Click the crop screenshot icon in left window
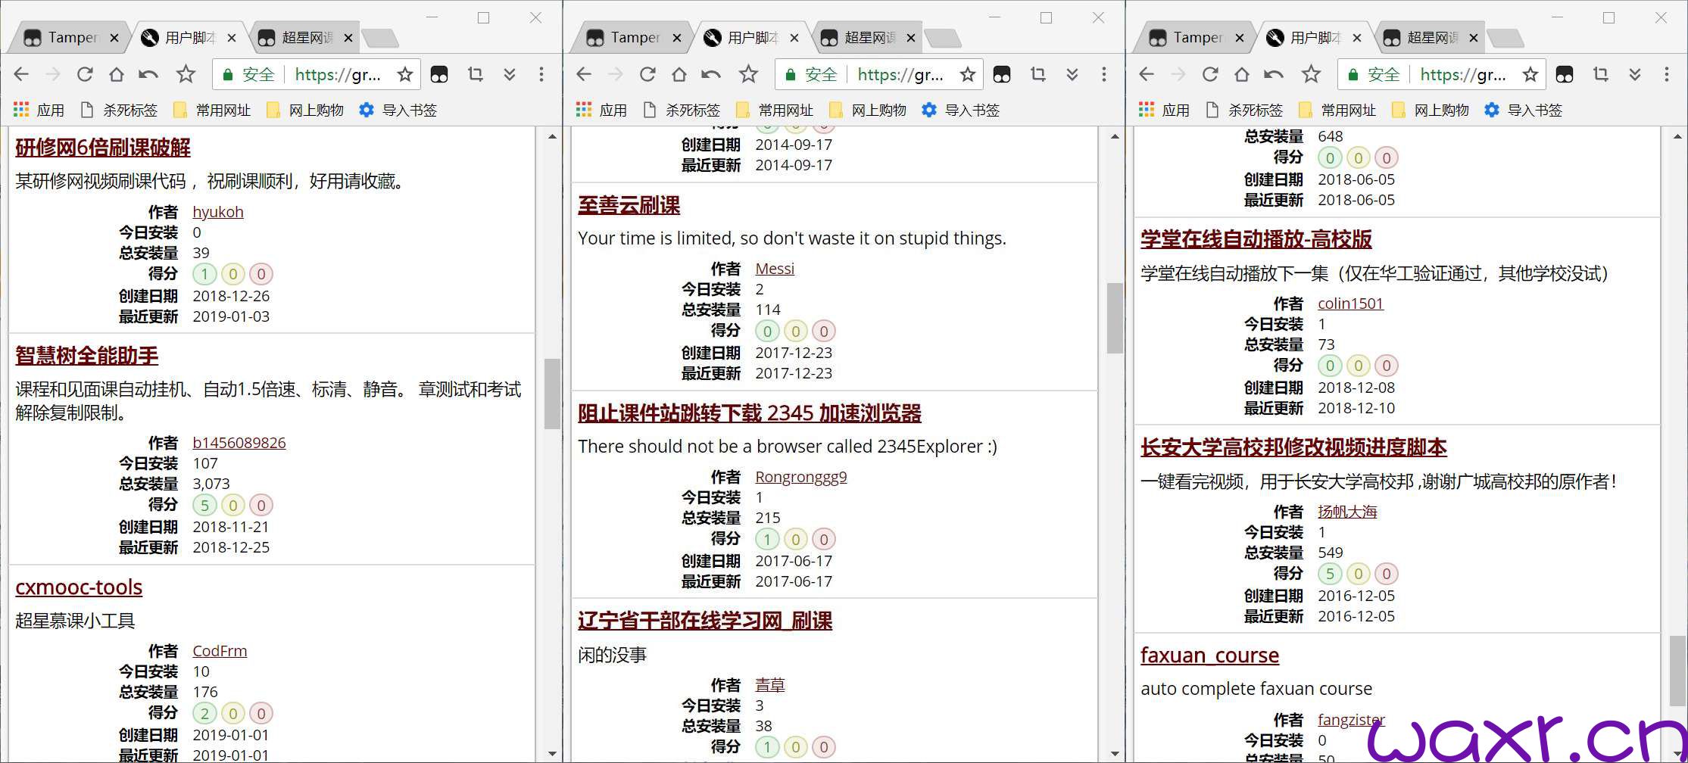Screen dimensions: 1688x763 (x=475, y=74)
